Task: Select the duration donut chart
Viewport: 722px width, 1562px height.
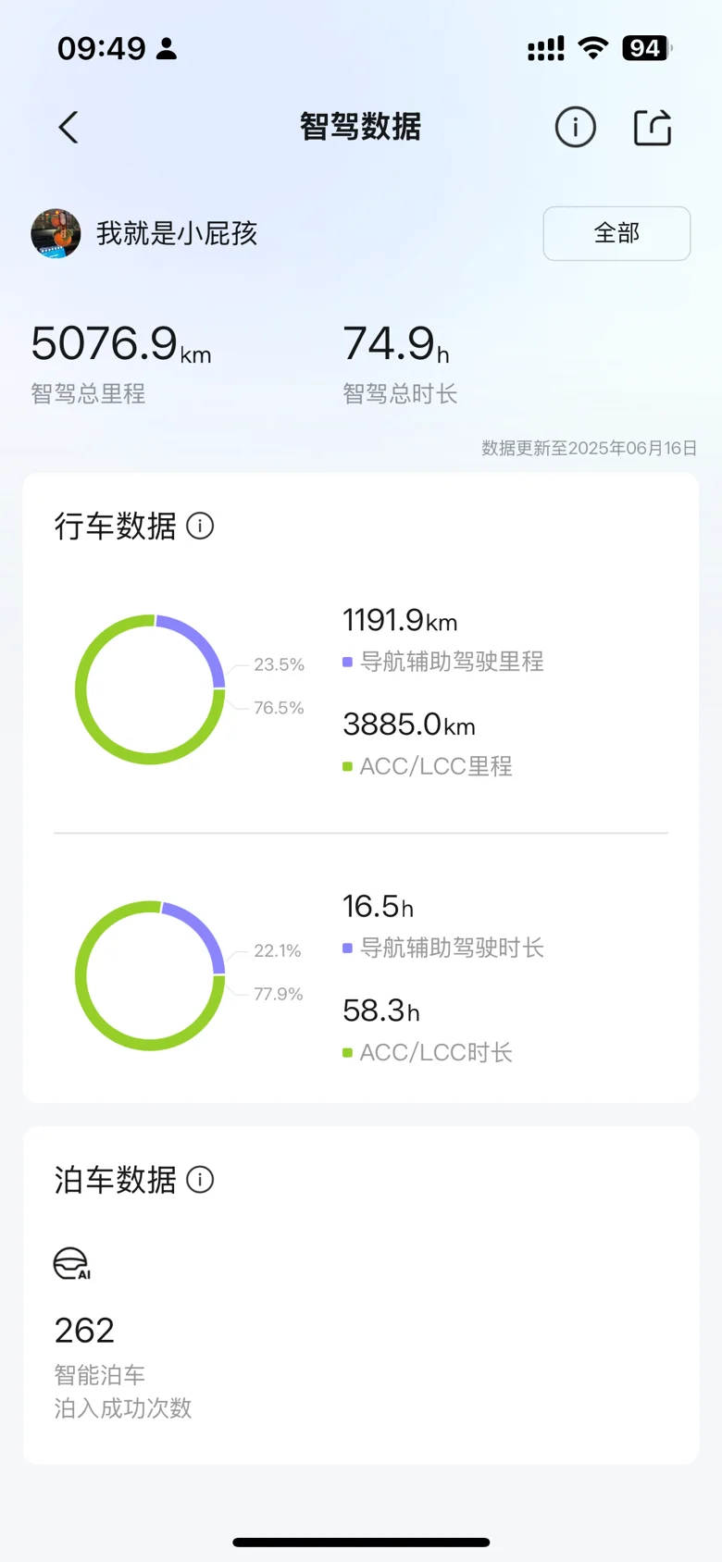Action: point(150,975)
